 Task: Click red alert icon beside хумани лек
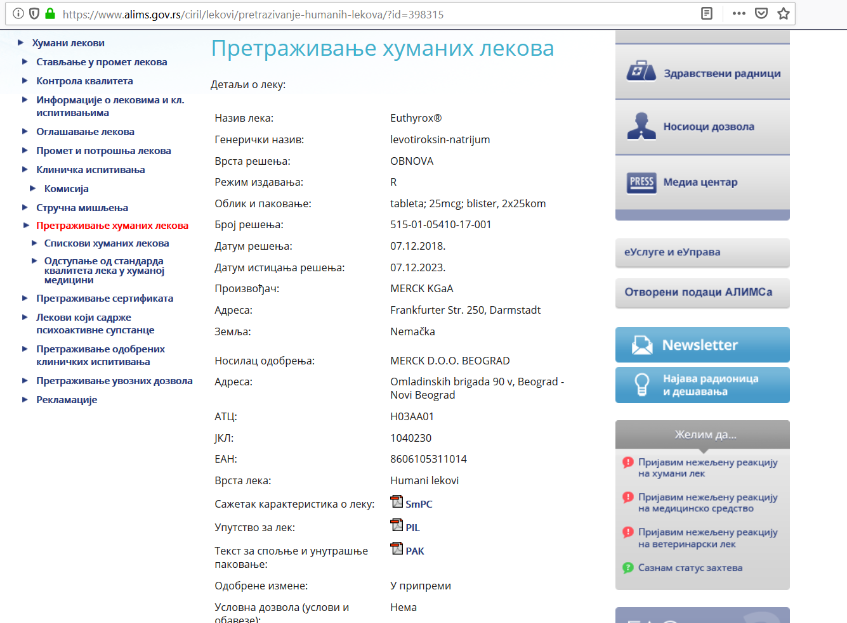(x=628, y=462)
